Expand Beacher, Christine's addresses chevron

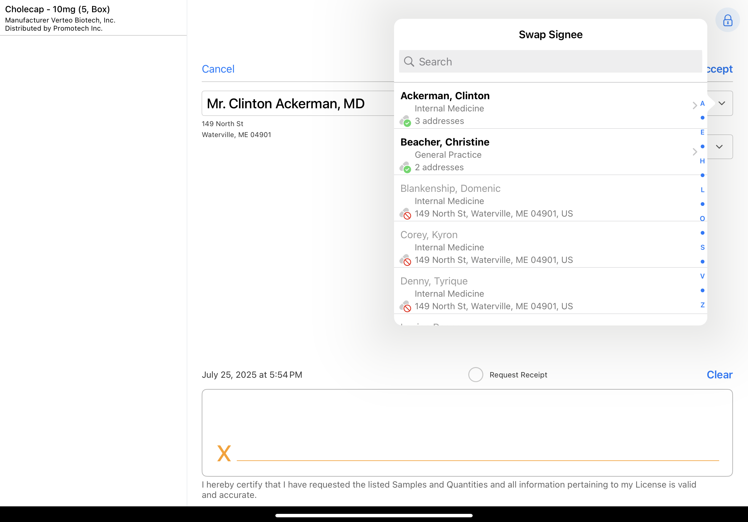[x=694, y=152]
